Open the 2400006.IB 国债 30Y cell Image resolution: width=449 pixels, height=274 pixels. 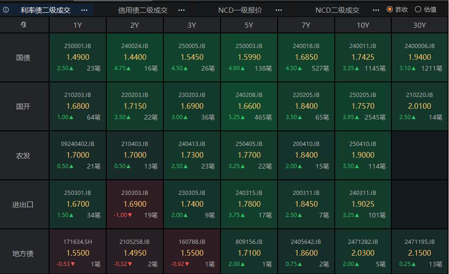click(x=419, y=57)
